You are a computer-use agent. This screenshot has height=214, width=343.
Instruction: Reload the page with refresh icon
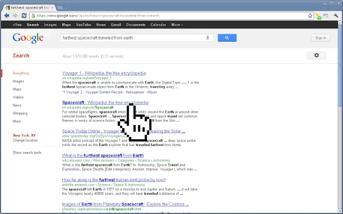point(24,16)
